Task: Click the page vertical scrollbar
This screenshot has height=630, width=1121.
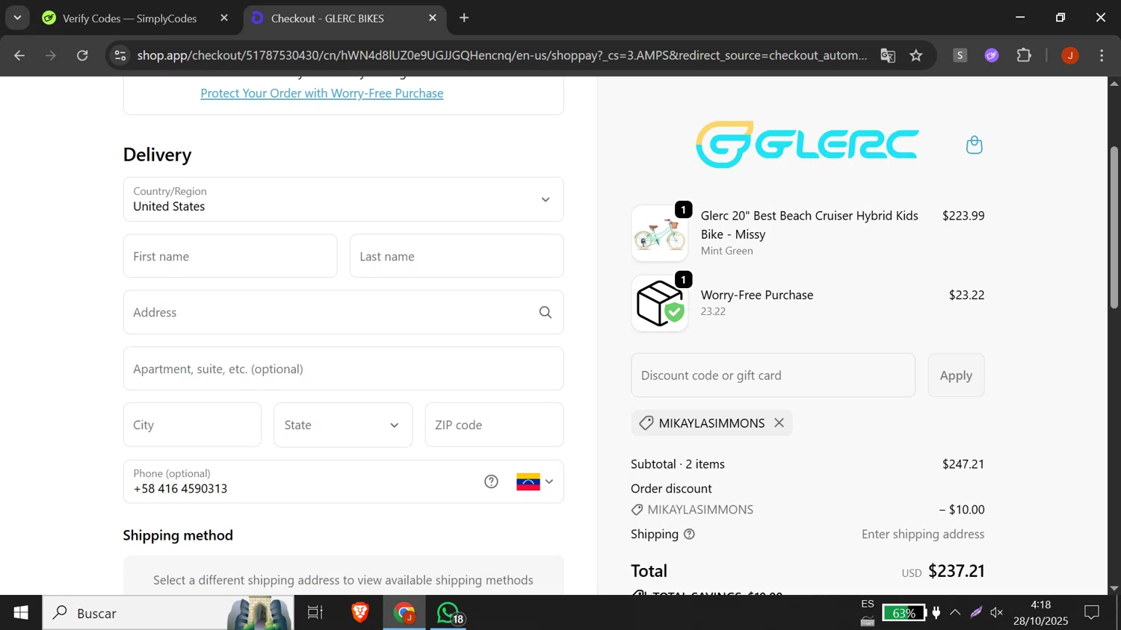Action: 1114,228
